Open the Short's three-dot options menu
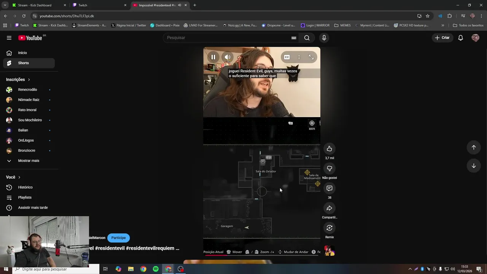 (299, 57)
